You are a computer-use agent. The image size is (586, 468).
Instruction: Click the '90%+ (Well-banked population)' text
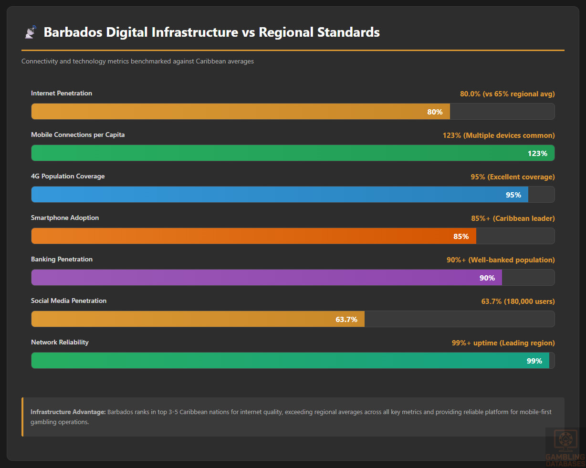(501, 260)
